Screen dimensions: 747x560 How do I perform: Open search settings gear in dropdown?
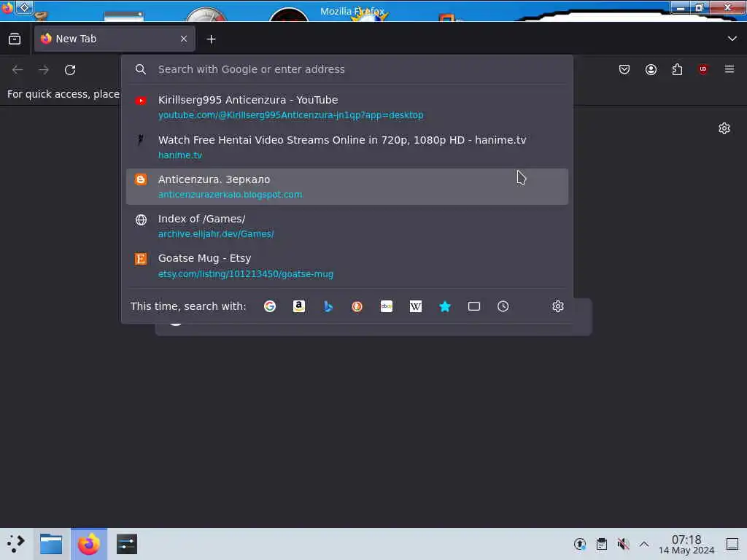pos(558,306)
